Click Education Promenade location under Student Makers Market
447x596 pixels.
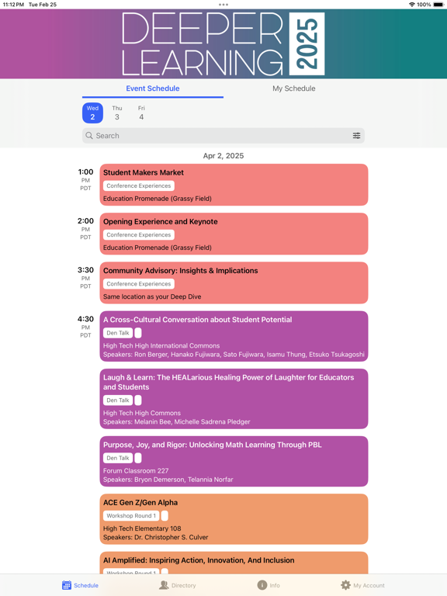pos(158,199)
